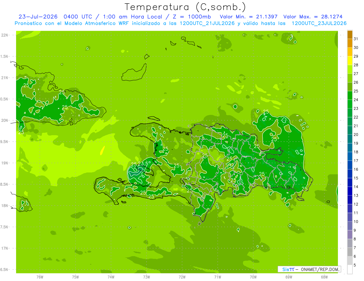Viewport: 364px width, 281px height.
Task: Click the "68W" longitude axis label
Action: (324, 277)
